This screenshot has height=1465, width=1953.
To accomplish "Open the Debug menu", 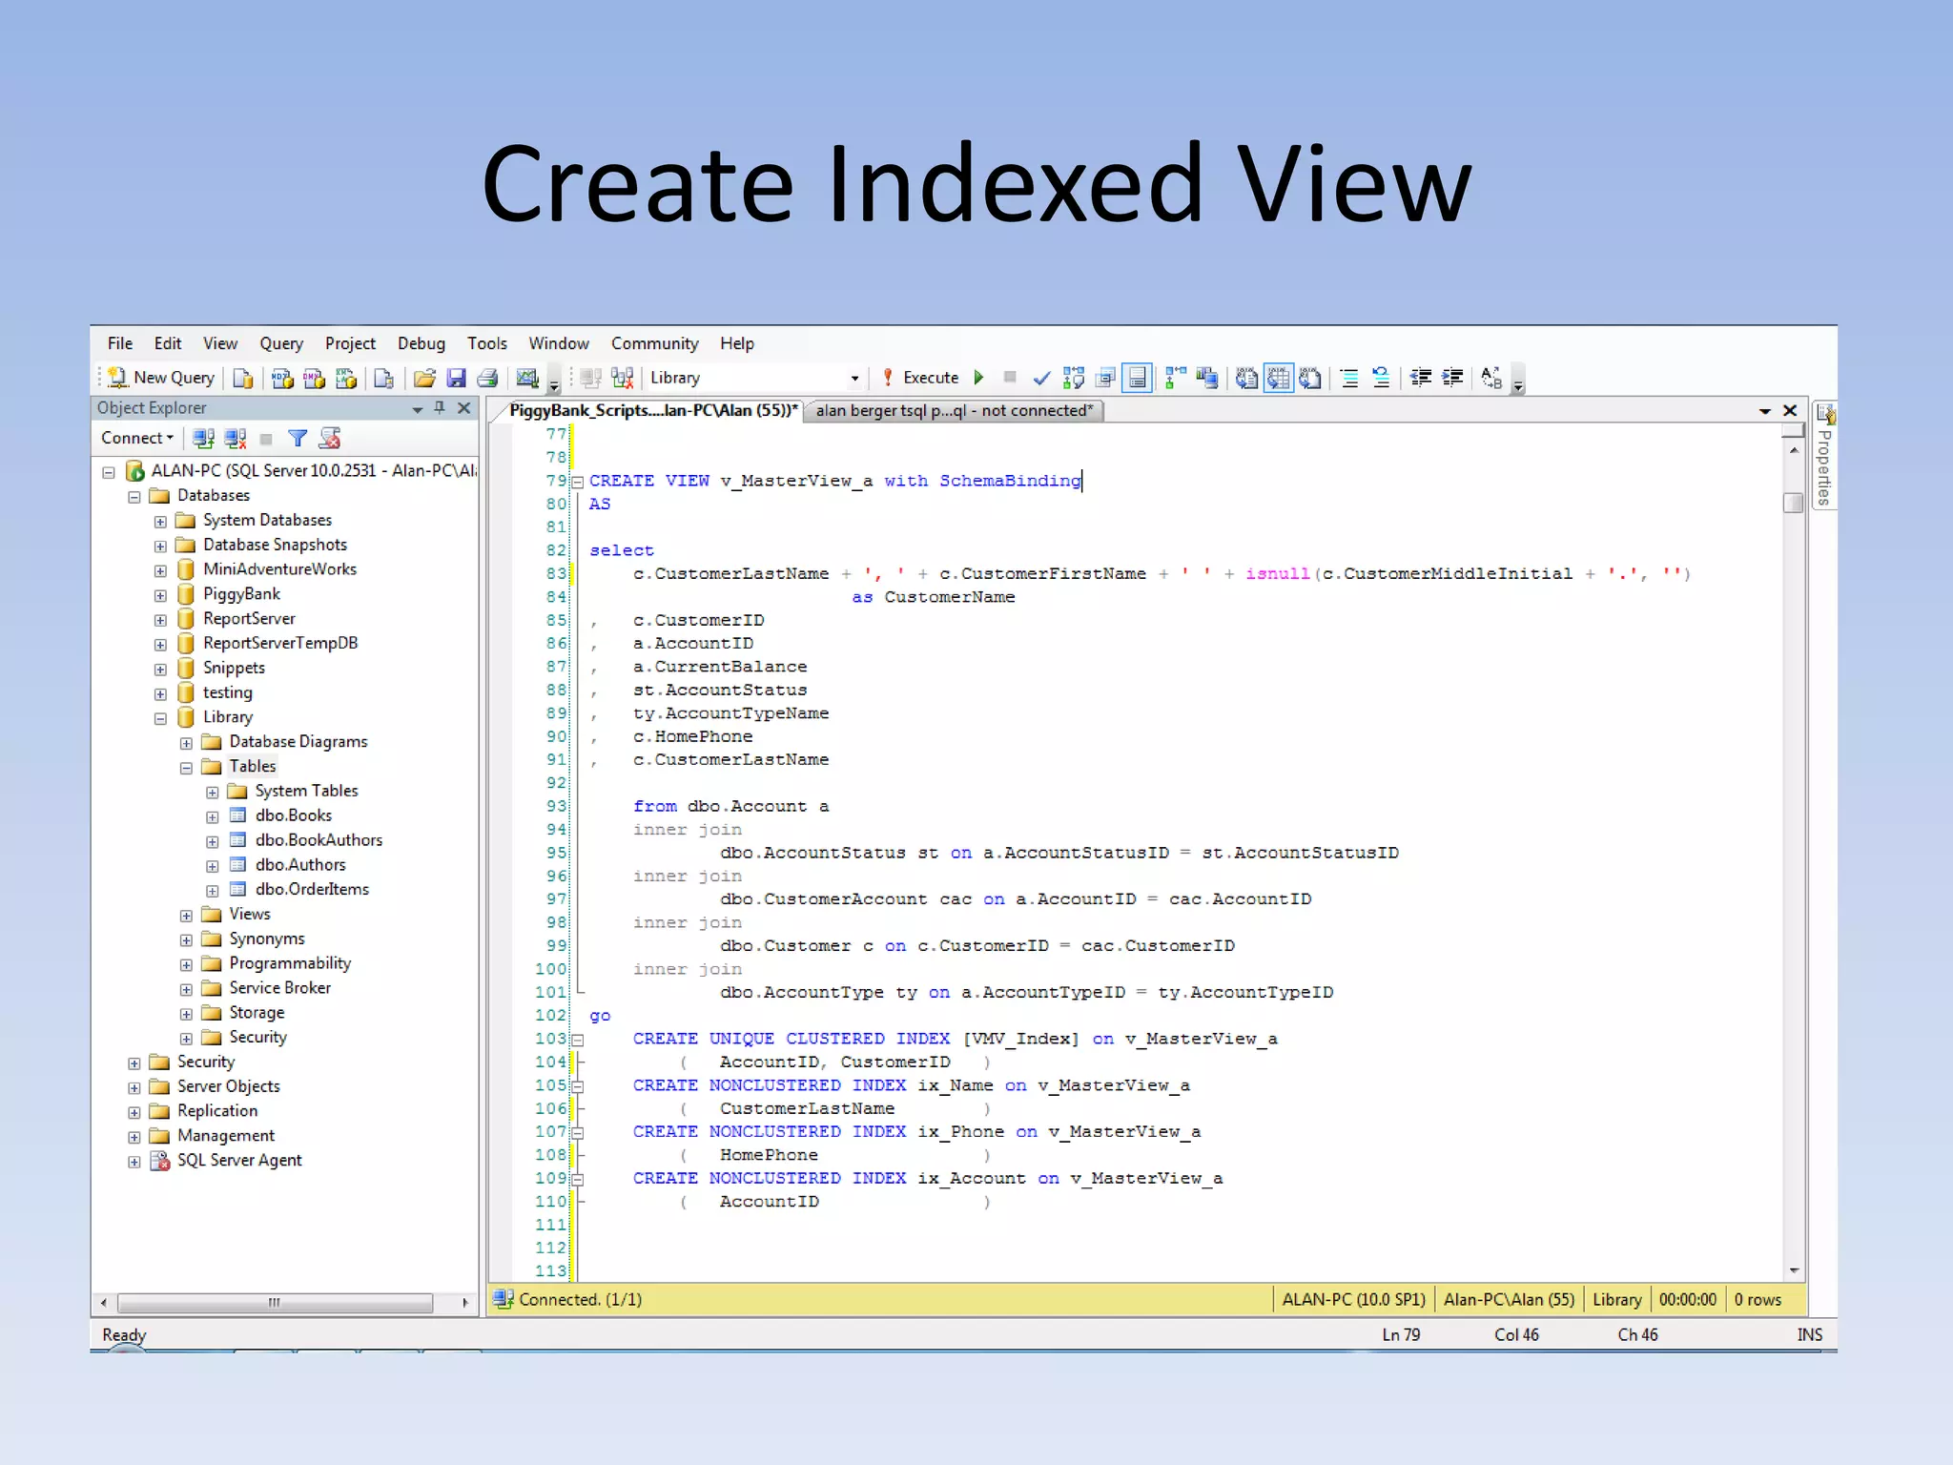I will tap(421, 343).
